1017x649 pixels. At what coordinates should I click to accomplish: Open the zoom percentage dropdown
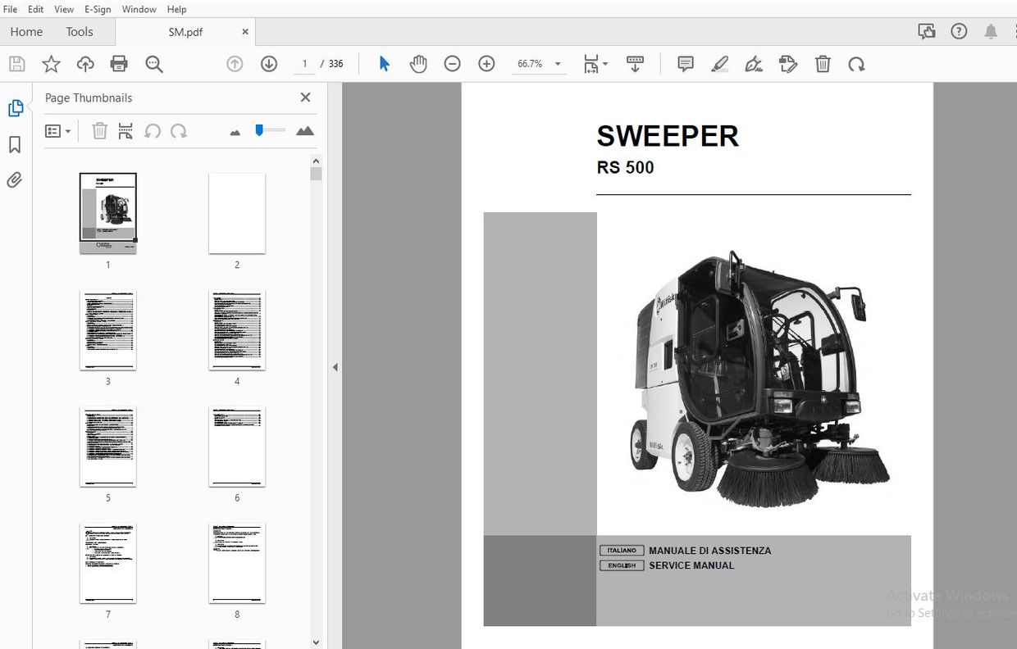point(557,63)
